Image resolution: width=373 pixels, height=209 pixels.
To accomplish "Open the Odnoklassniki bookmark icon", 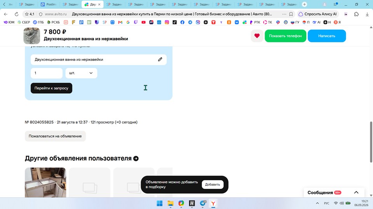I will pyautogui.click(x=229, y=22).
